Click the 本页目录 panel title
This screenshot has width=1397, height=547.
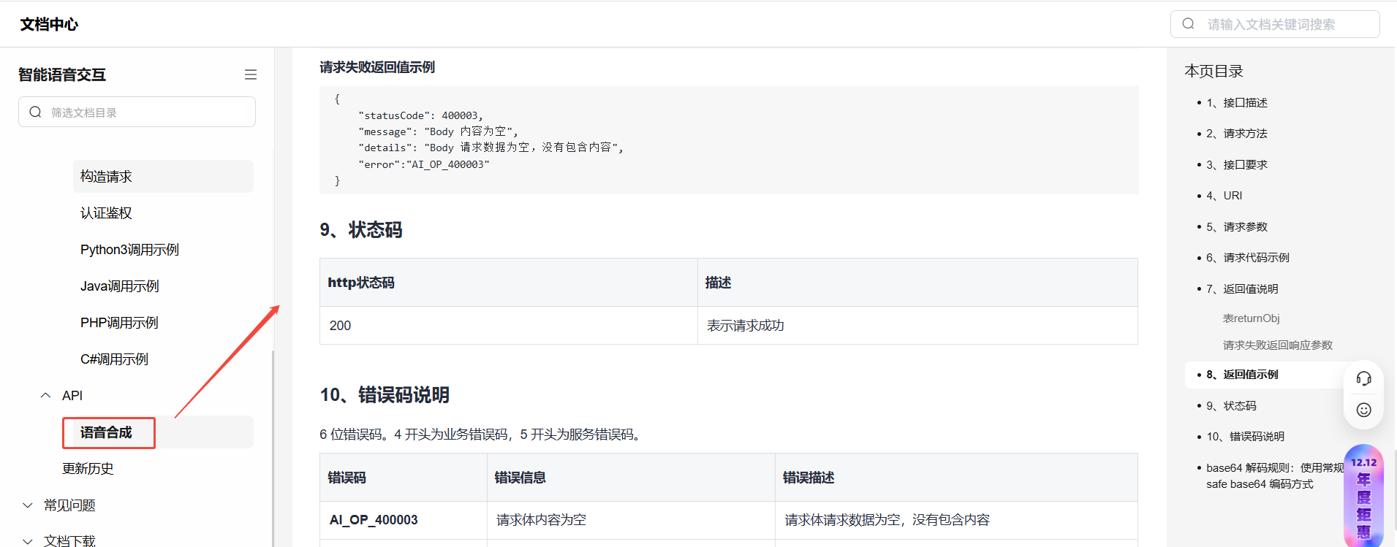click(1214, 71)
